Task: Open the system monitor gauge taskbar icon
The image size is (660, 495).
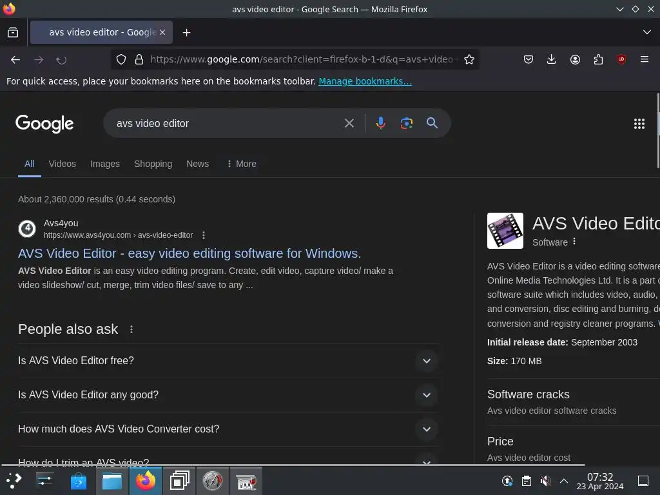Action: tap(213, 481)
